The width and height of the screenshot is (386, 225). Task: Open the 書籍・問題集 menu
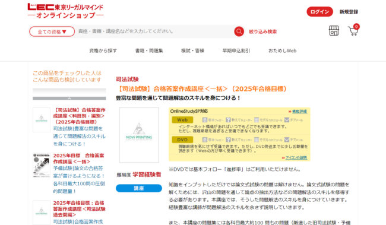click(149, 50)
